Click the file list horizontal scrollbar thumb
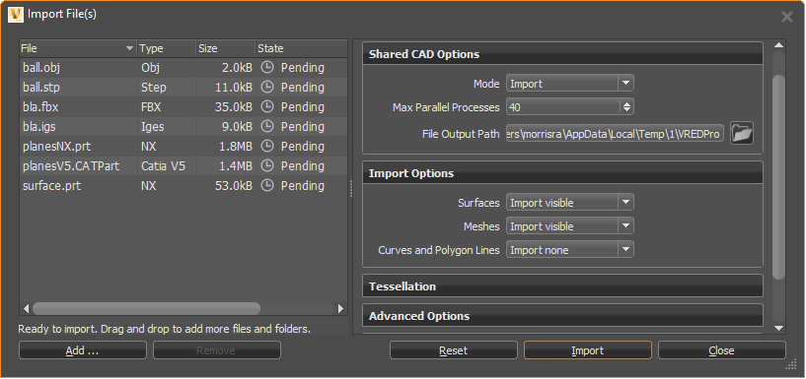 click(x=146, y=308)
